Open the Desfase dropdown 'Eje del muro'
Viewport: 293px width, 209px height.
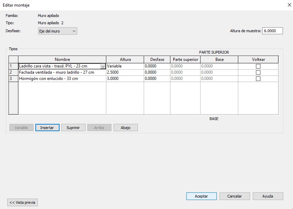click(x=57, y=31)
